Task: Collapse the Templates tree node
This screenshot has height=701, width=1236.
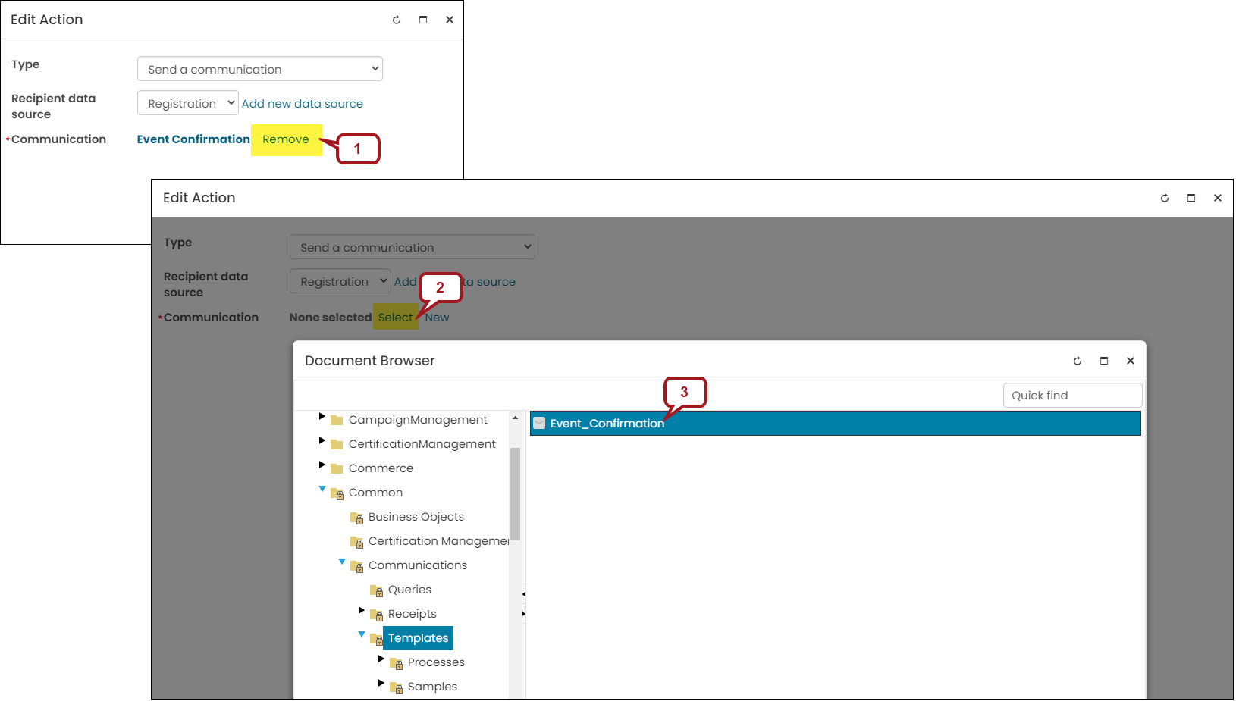Action: pyautogui.click(x=362, y=634)
